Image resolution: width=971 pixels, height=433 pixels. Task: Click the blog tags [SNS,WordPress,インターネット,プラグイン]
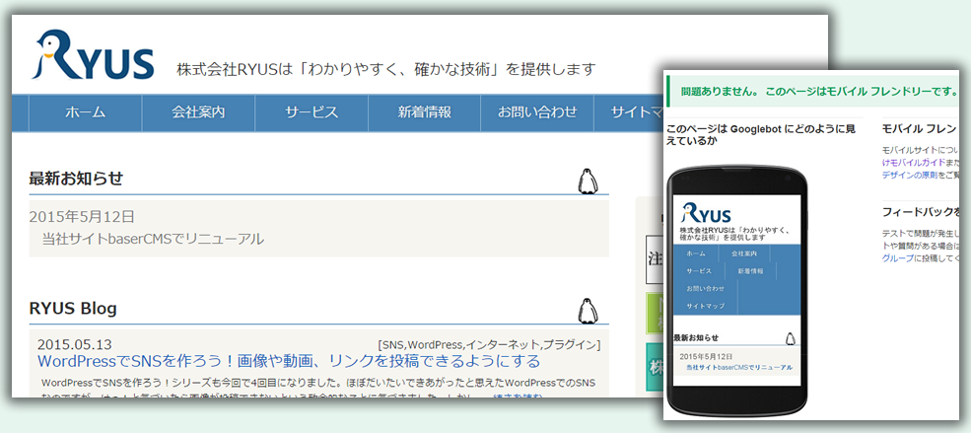click(489, 345)
